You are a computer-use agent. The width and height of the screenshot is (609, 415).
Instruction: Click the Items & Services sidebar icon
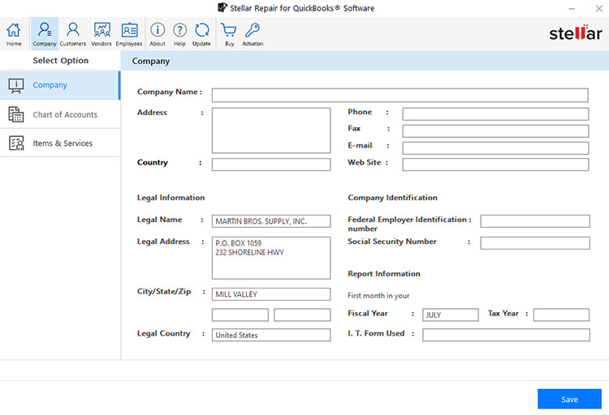coord(16,143)
